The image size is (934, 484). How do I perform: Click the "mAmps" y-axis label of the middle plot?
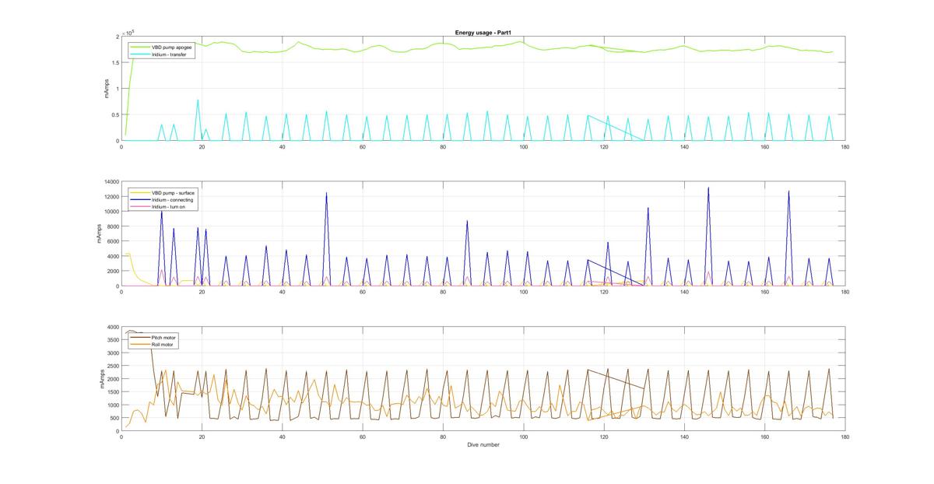(x=100, y=234)
